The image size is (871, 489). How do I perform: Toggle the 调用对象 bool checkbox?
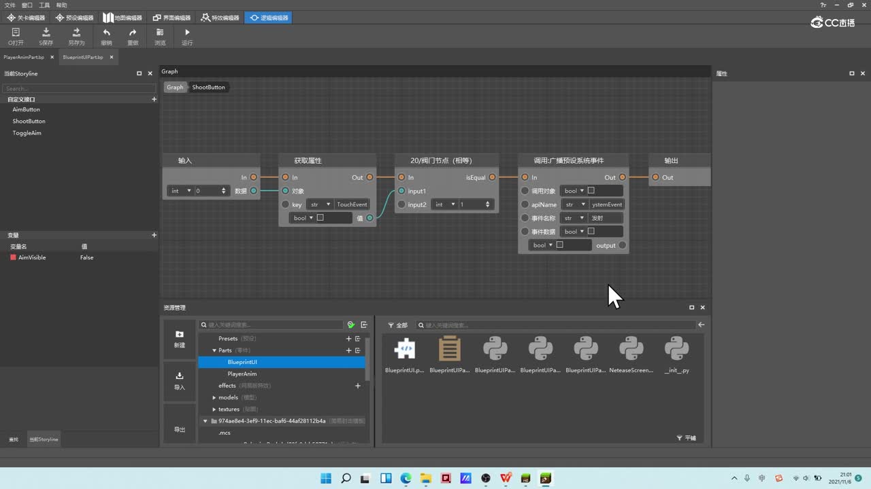point(591,191)
